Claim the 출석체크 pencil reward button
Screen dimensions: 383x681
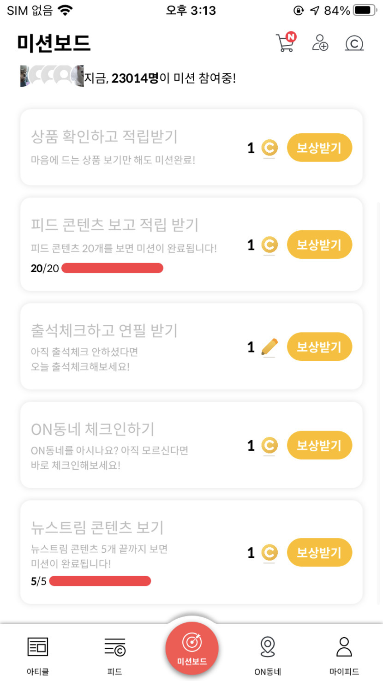pyautogui.click(x=319, y=347)
